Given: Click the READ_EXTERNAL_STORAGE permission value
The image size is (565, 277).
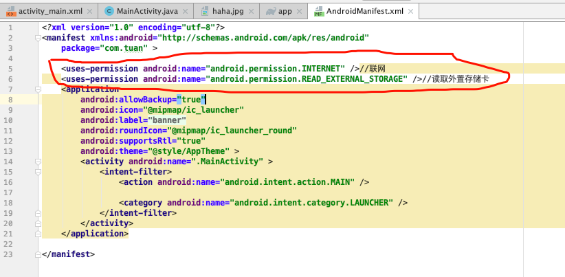Looking at the screenshot, I should point(307,79).
